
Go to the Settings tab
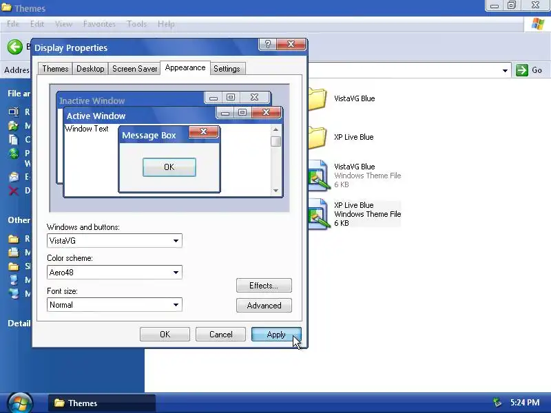pos(227,68)
